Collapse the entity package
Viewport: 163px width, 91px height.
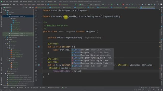(x=9, y=18)
